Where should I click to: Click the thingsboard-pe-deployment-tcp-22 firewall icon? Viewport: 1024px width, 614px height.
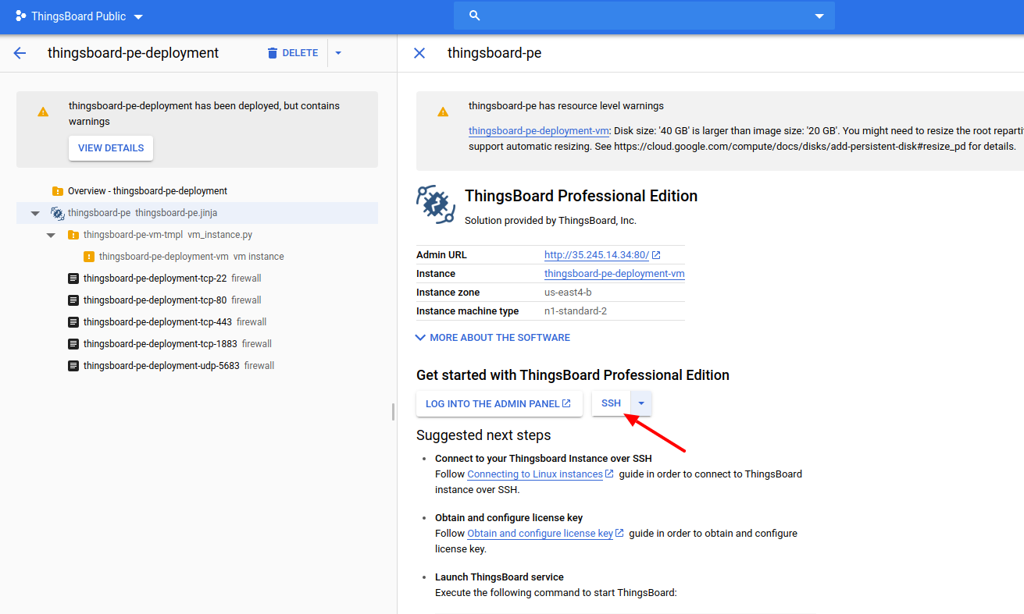(x=73, y=279)
